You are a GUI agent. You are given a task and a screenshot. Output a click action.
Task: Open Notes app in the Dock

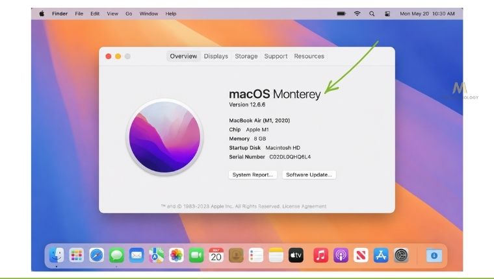point(276,255)
